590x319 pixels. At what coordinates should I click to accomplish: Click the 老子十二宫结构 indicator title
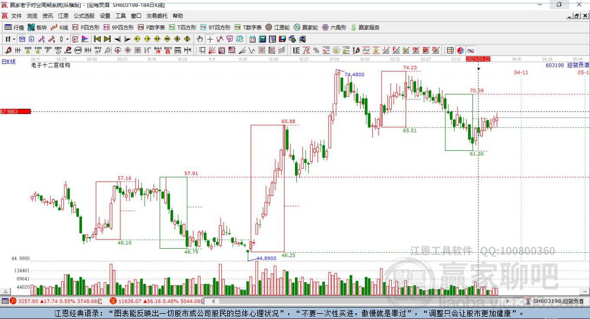pyautogui.click(x=51, y=65)
